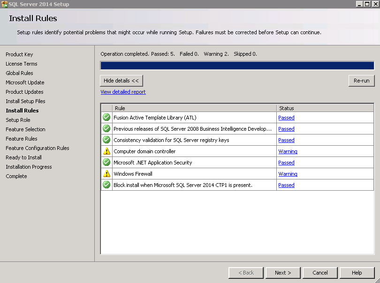Click rule text 'Windows Firewall'

133,174
